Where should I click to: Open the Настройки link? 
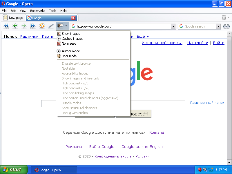click(198, 43)
